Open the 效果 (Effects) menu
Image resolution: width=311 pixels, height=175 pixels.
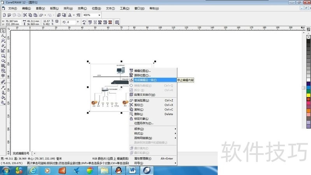click(x=82, y=8)
